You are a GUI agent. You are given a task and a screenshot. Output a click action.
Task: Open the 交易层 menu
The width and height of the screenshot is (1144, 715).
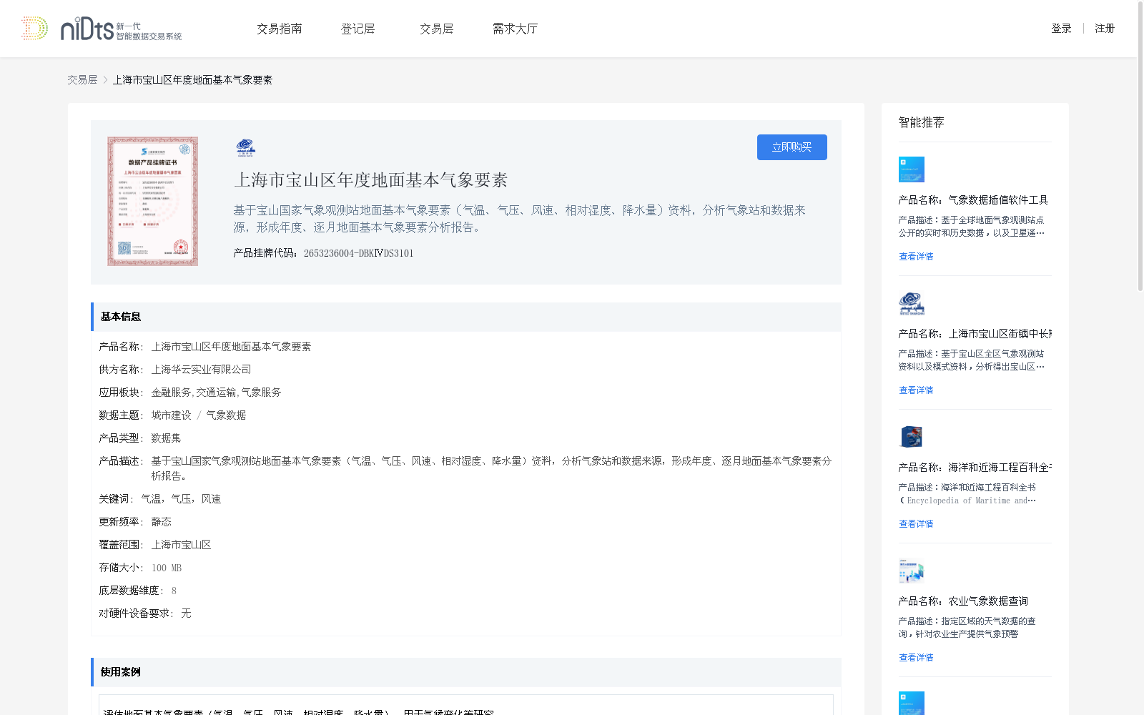click(x=437, y=29)
